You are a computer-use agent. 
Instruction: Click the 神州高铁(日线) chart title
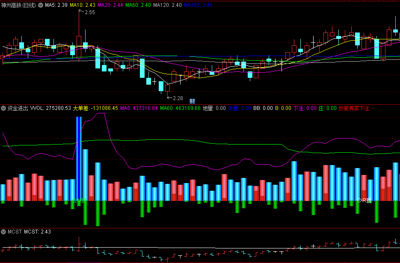click(18, 5)
